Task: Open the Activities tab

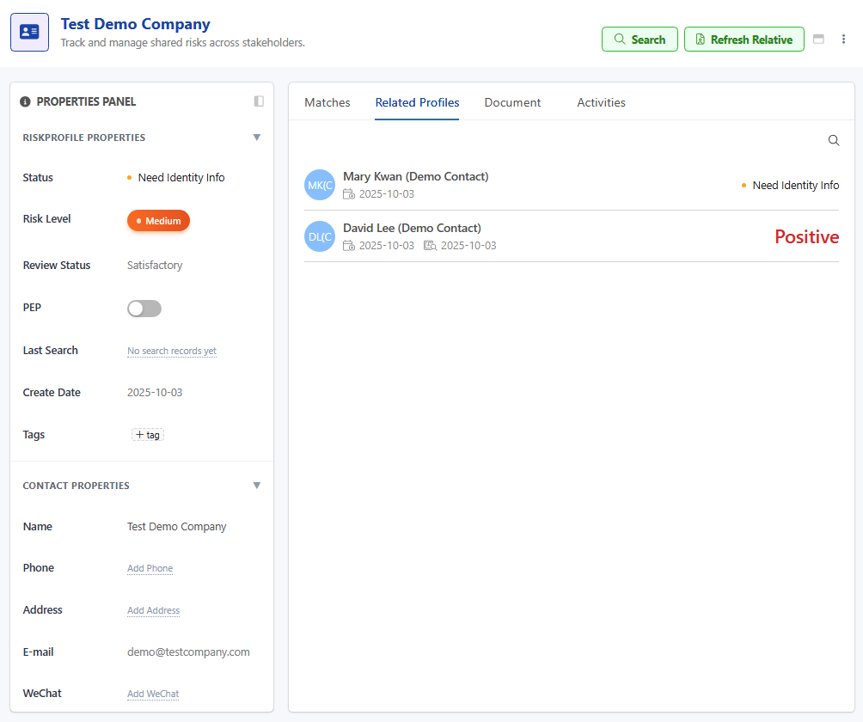Action: pos(600,102)
